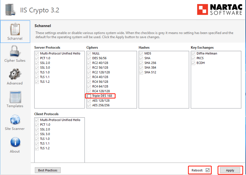
Task: Select server protocol SSL 3.0 text
Action: click(x=45, y=67)
